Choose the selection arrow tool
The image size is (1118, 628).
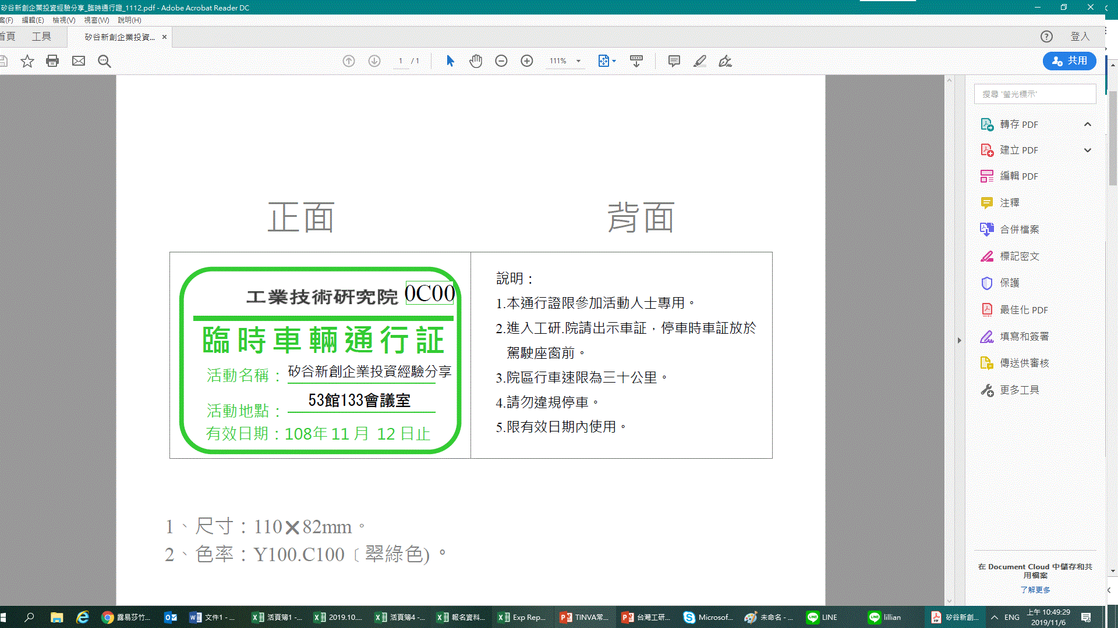click(450, 61)
